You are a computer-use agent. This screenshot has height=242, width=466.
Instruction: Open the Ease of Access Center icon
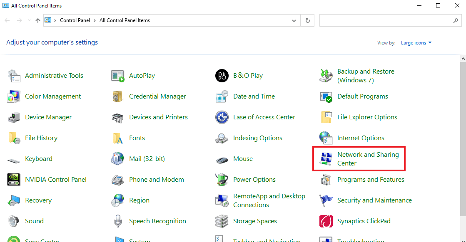[222, 117]
